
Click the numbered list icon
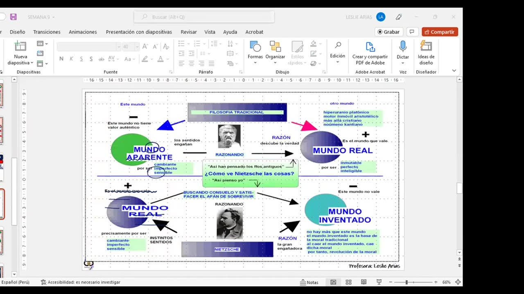click(197, 44)
